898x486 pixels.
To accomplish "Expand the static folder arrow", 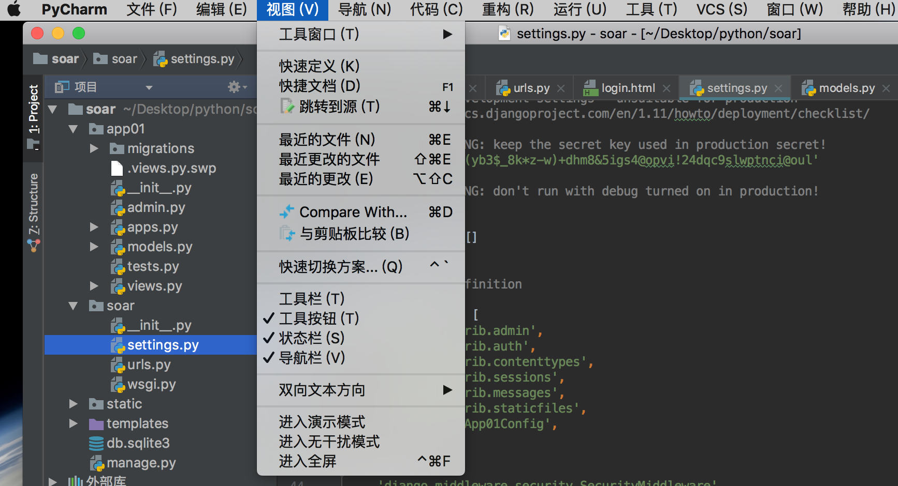I will click(73, 404).
